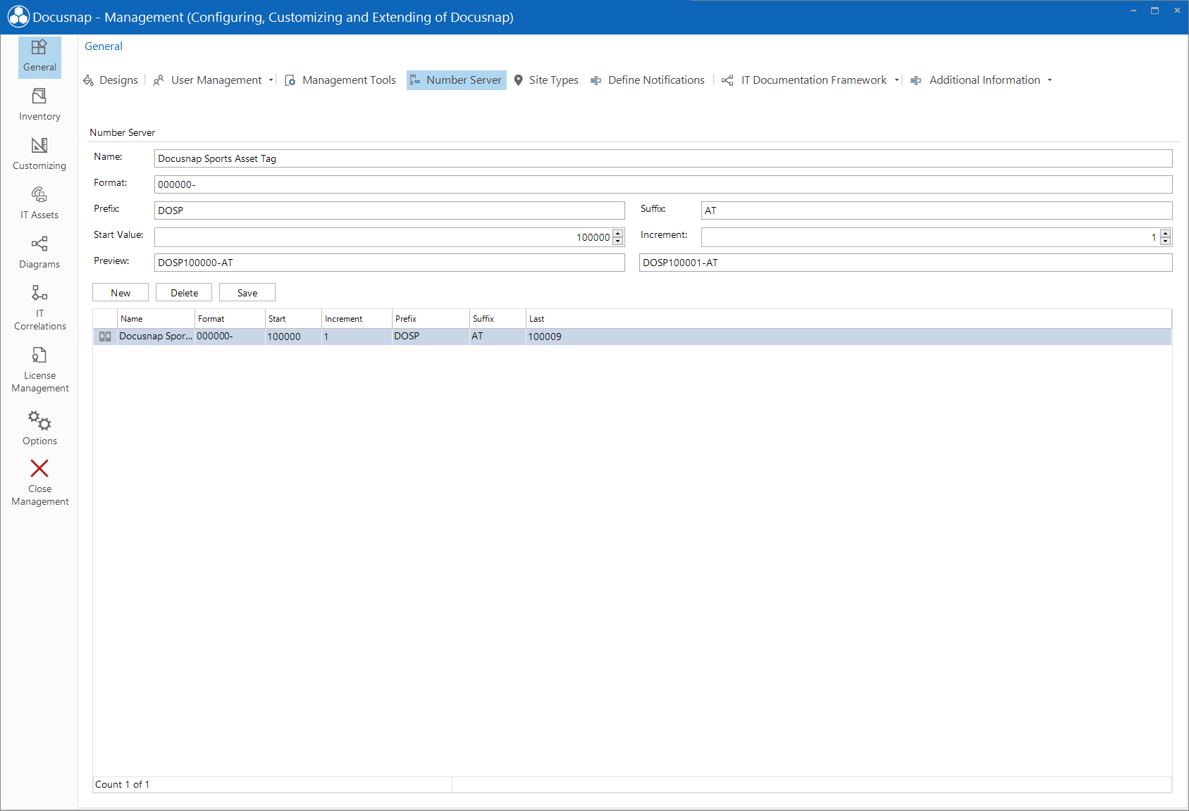Click the User Management people icon
Screen dimensions: 1189x811
pos(159,80)
